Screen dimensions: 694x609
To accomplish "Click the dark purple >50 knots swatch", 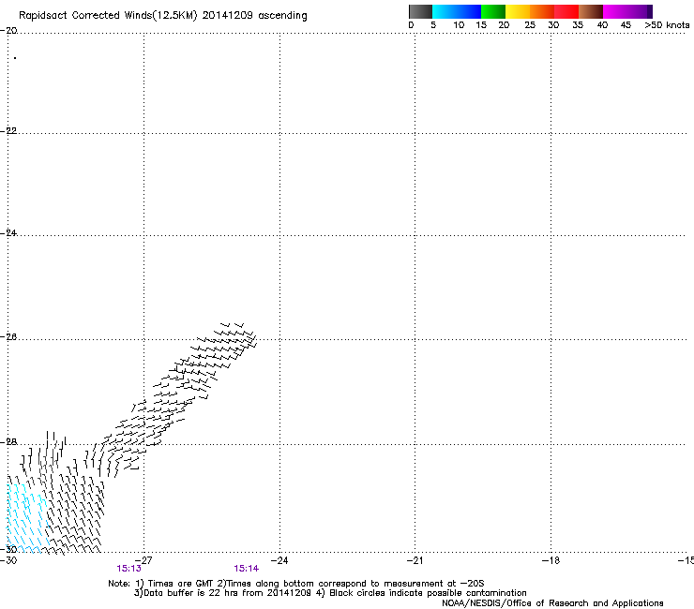I will point(649,11).
